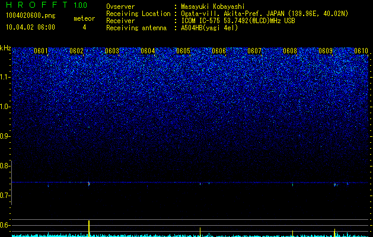Select the file name 1004020600.png
This screenshot has width=373, height=237.
tap(31, 16)
